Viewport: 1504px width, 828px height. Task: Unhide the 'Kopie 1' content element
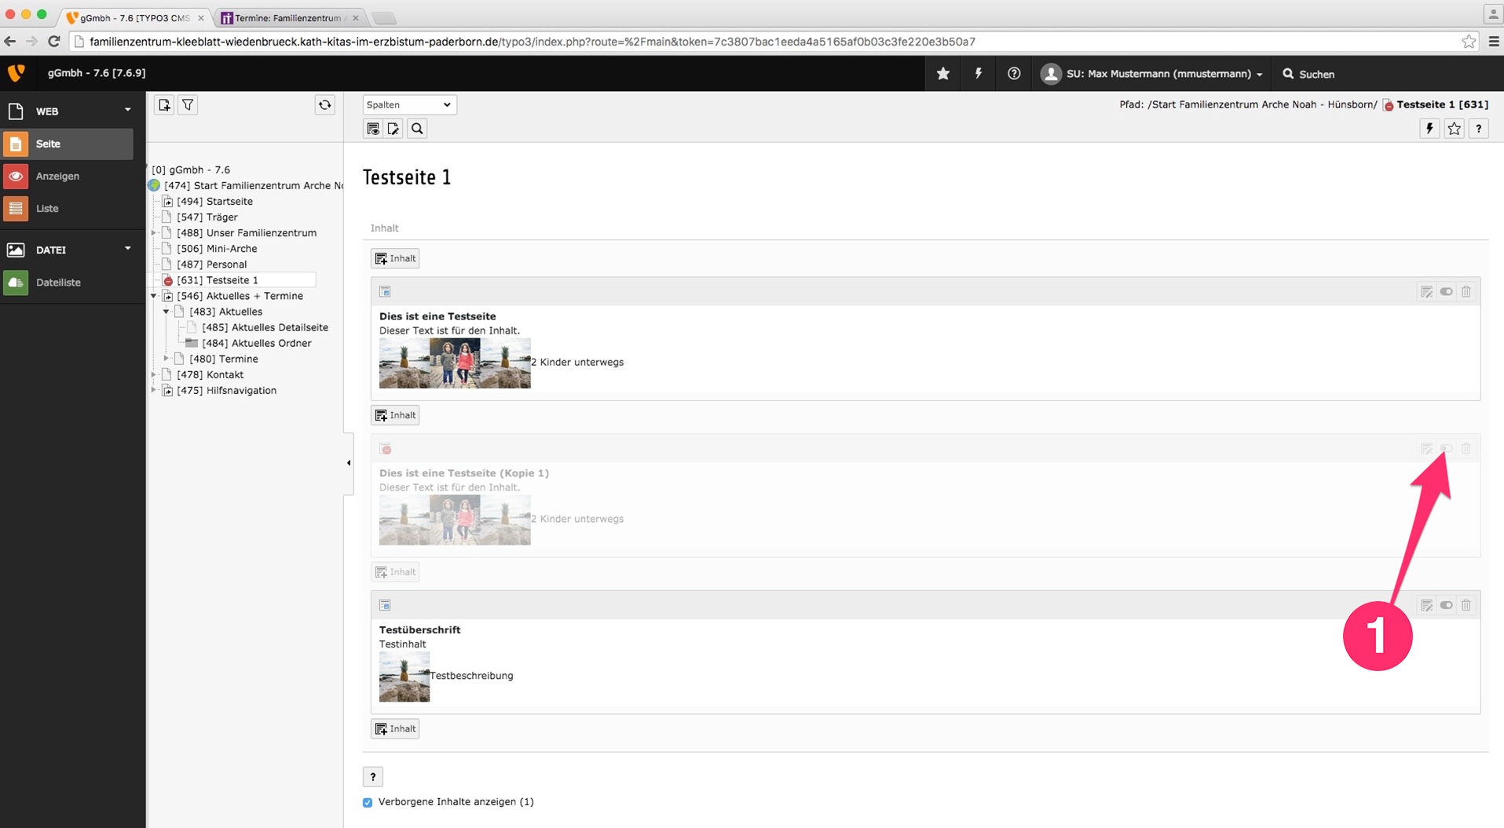coord(1446,449)
